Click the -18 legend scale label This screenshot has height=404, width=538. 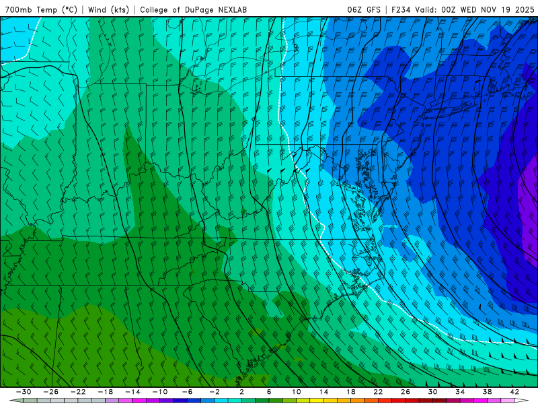click(106, 392)
